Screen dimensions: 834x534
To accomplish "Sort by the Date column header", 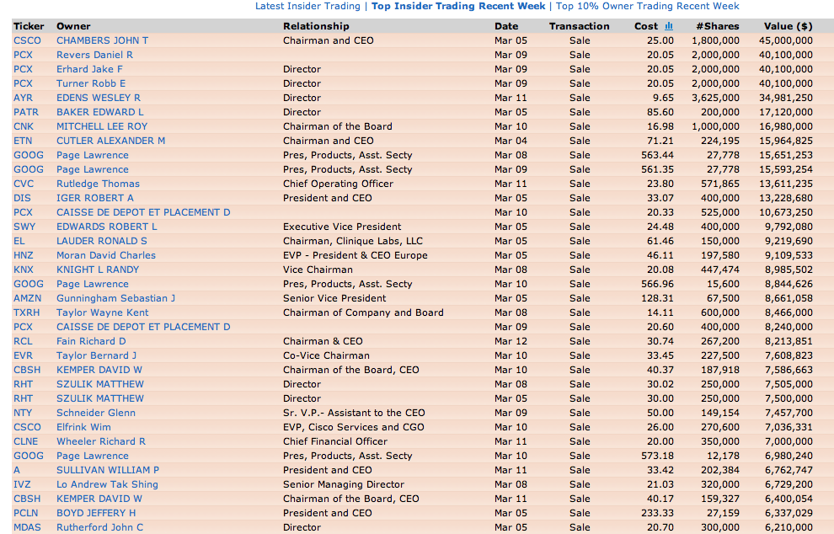I will [x=506, y=26].
